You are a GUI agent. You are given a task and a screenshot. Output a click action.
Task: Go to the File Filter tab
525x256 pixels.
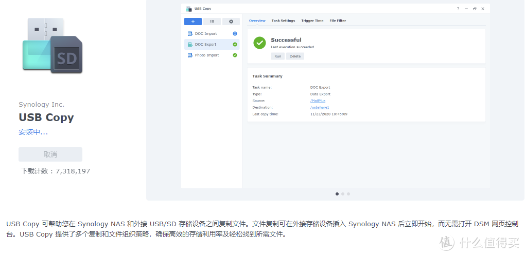[338, 21]
